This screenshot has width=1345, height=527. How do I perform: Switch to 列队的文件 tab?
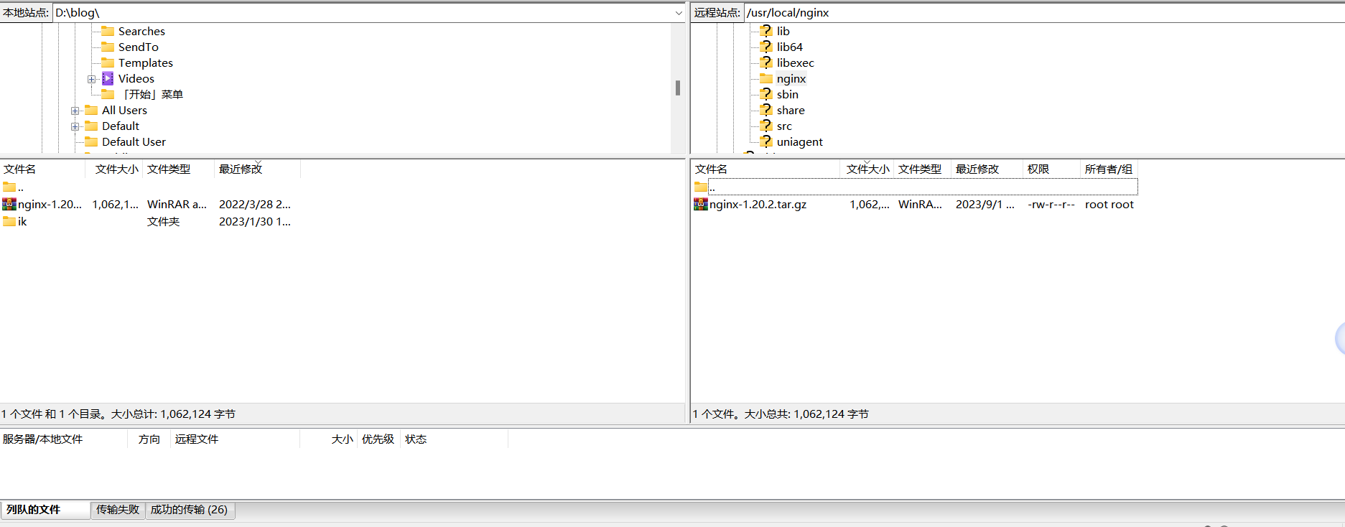(x=45, y=510)
